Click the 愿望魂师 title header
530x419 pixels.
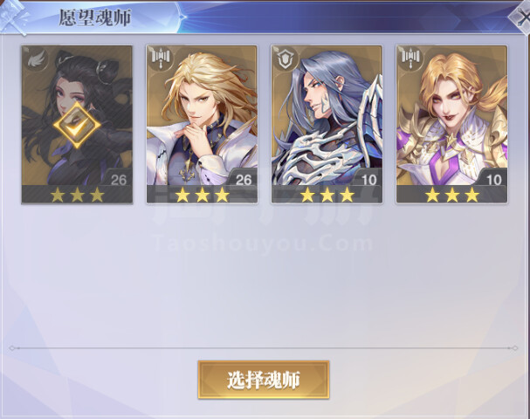point(94,17)
